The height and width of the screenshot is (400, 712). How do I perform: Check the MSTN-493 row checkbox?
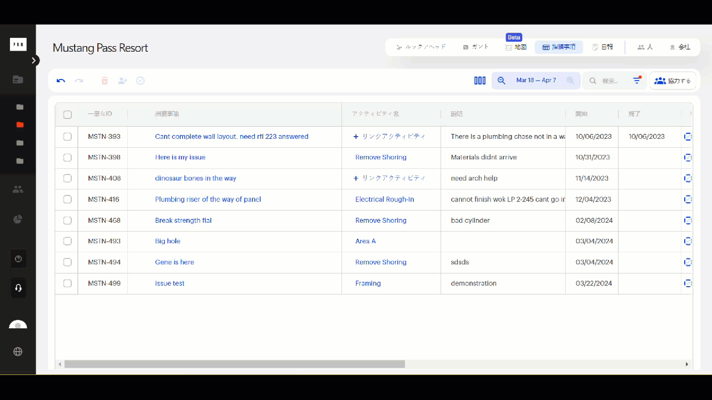tap(67, 241)
